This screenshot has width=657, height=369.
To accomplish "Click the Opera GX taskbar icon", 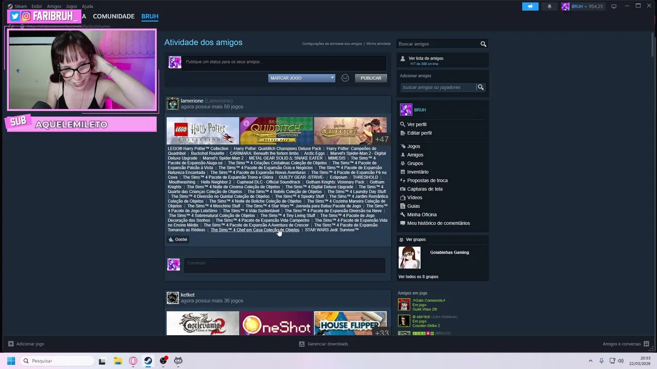I will [133, 361].
